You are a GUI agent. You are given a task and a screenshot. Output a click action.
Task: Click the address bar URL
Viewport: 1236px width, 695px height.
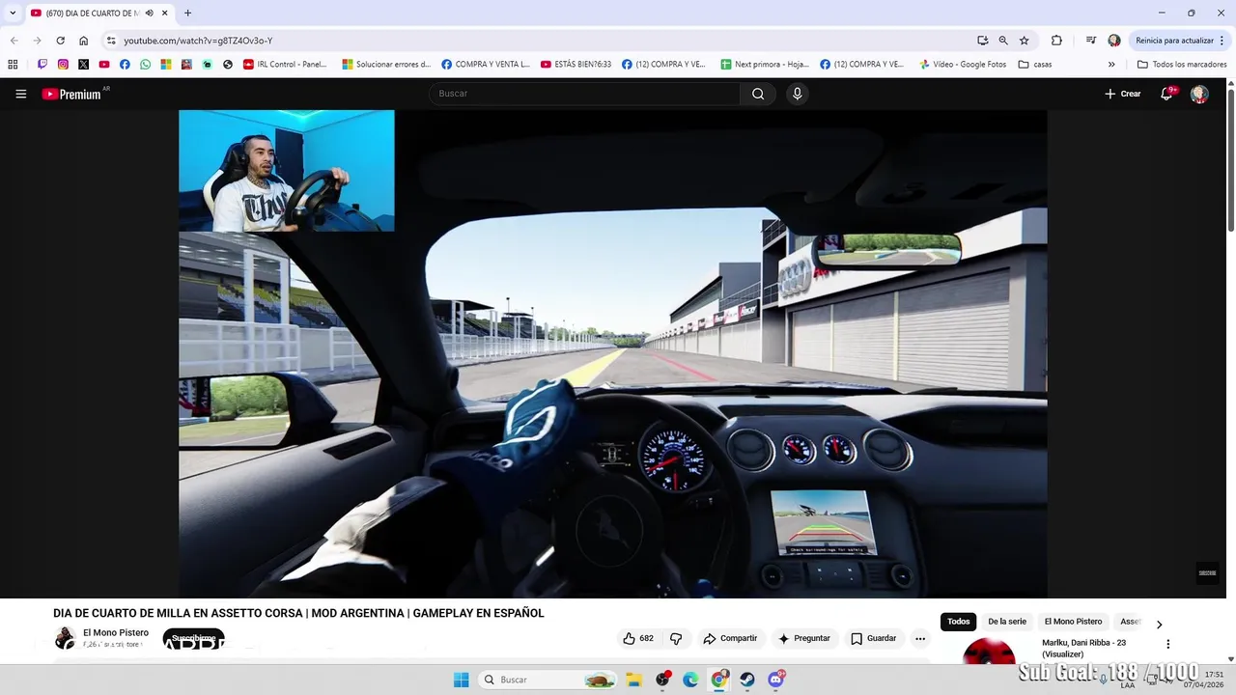[x=198, y=41]
